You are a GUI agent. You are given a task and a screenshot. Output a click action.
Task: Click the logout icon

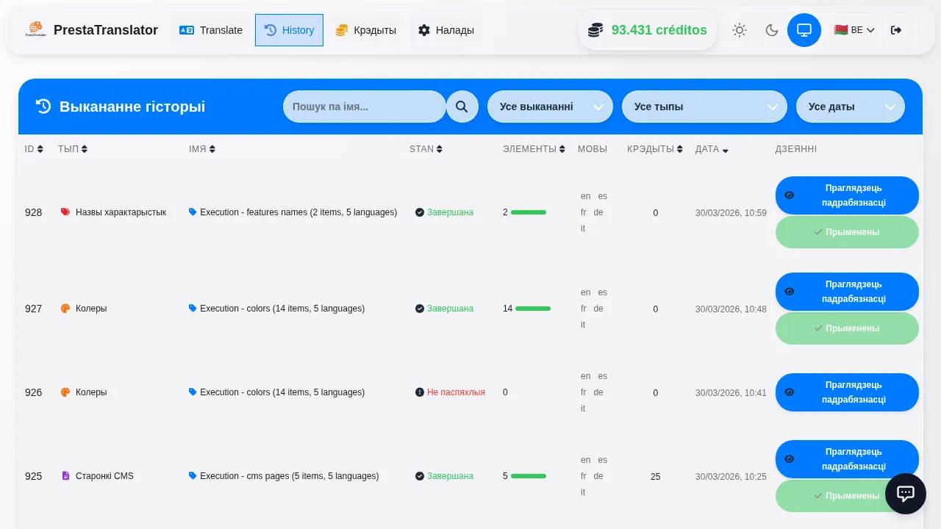[895, 30]
